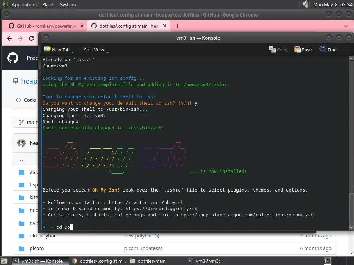Click the repository book icon
The image size is (354, 265).
pos(15,81)
